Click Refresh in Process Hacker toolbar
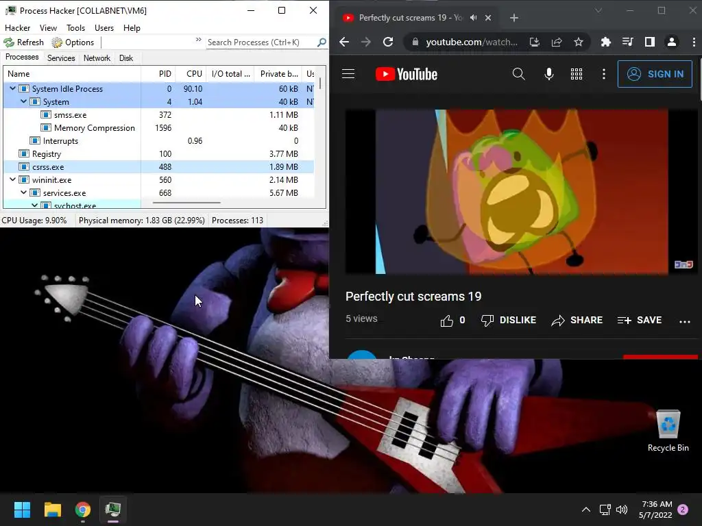This screenshot has height=526, width=702. (24, 42)
